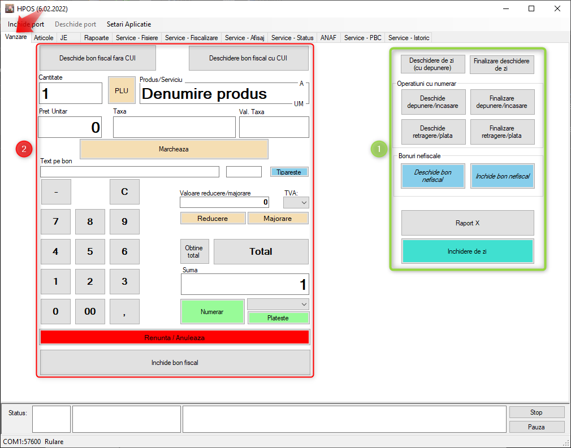The image size is (571, 448).
Task: Open Service - Fiscalizare tab
Action: [192, 38]
